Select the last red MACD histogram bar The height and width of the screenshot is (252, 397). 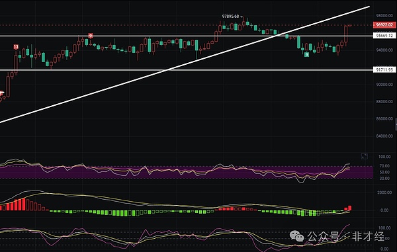(x=350, y=208)
